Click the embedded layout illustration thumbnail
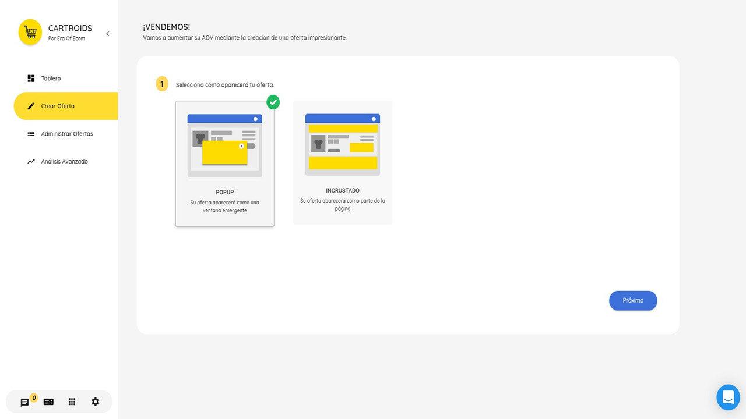746x419 pixels. [x=343, y=144]
